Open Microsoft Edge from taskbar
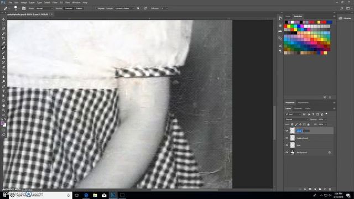The height and width of the screenshot is (199, 354). (x=86, y=195)
